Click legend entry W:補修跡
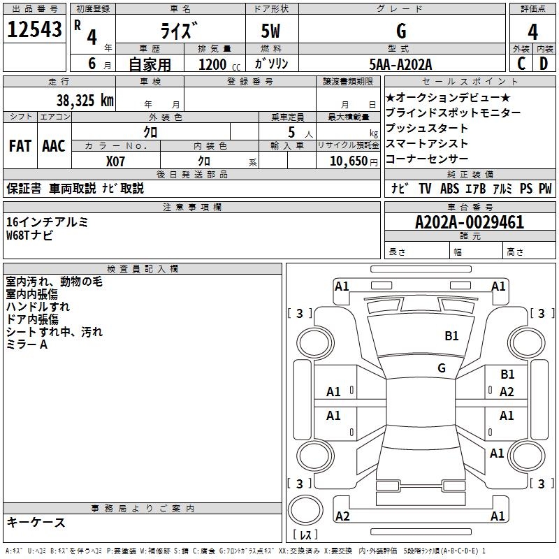The image size is (559, 559). [x=155, y=551]
